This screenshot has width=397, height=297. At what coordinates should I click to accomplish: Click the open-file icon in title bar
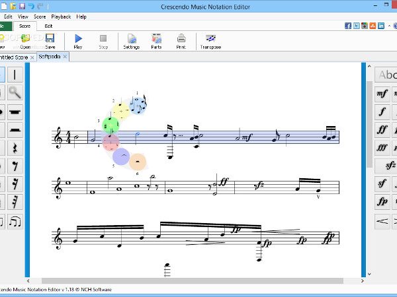(13, 6)
